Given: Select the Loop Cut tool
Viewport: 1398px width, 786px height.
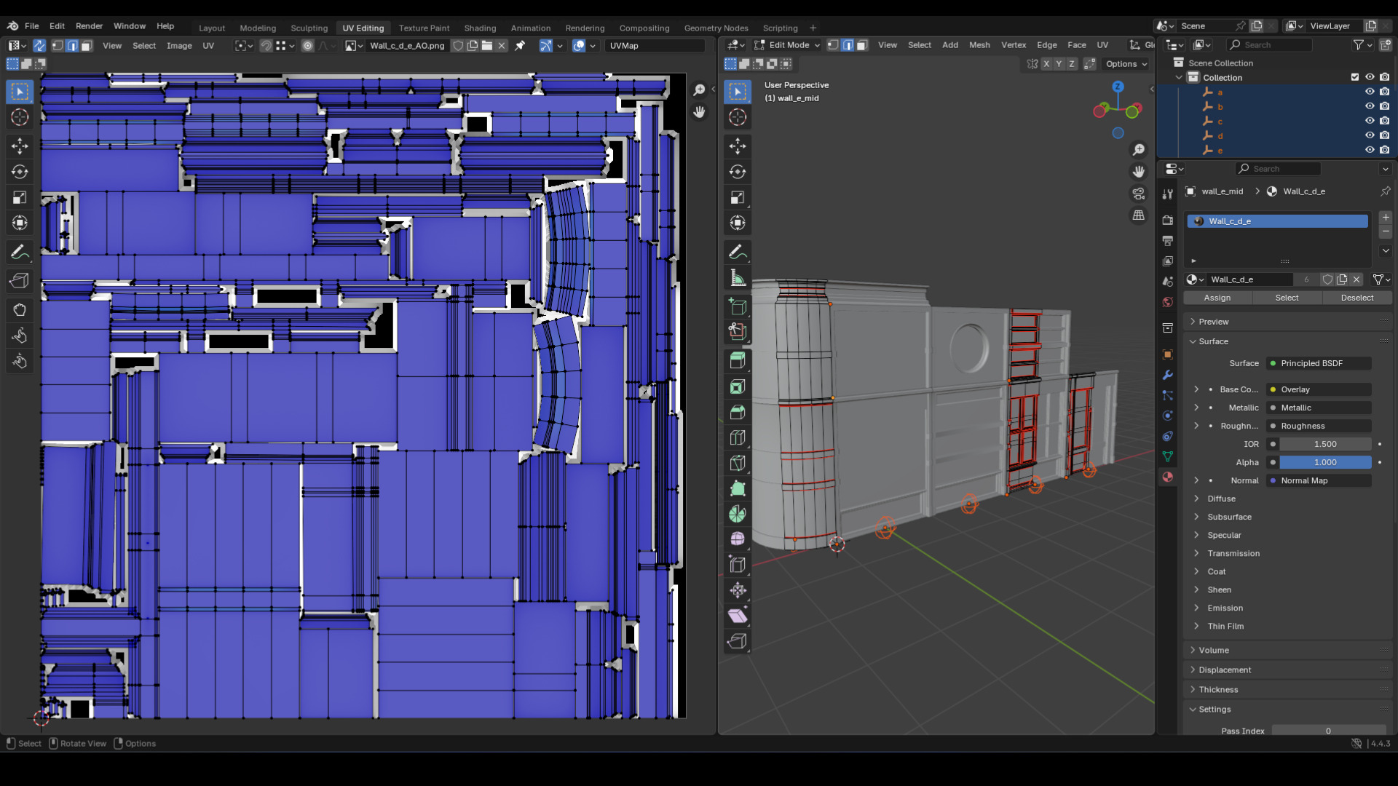Looking at the screenshot, I should (x=737, y=437).
